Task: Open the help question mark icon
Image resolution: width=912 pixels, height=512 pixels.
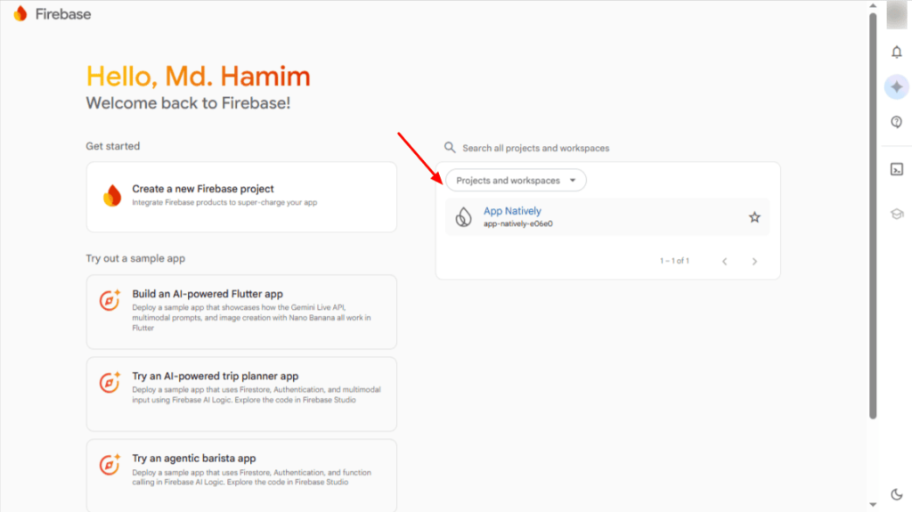Action: [x=896, y=122]
